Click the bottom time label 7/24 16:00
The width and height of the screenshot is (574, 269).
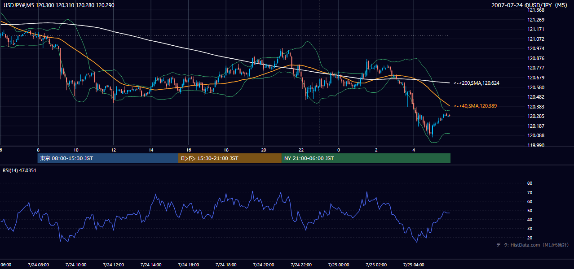point(188,265)
